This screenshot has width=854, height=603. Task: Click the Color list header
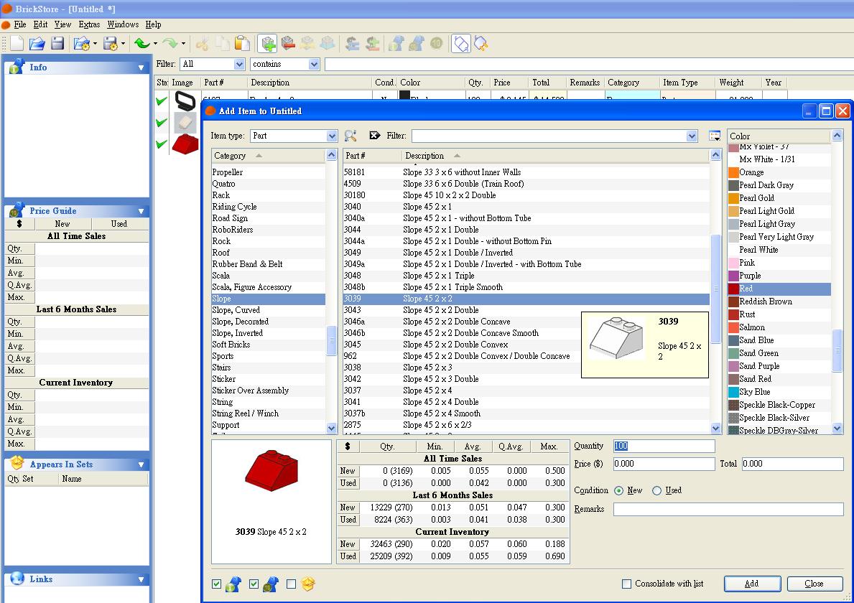pyautogui.click(x=779, y=136)
